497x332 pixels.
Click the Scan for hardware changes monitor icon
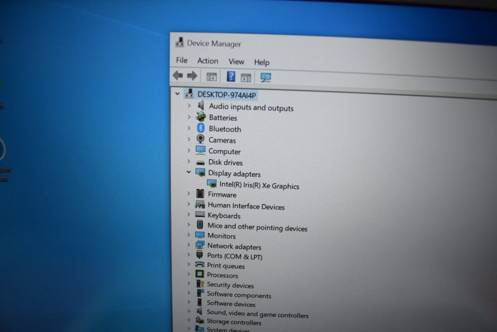point(265,78)
